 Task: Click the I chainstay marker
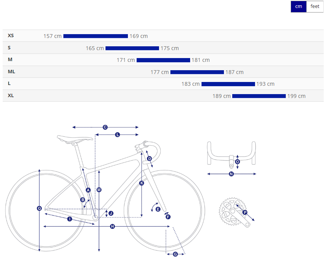pos(70,219)
